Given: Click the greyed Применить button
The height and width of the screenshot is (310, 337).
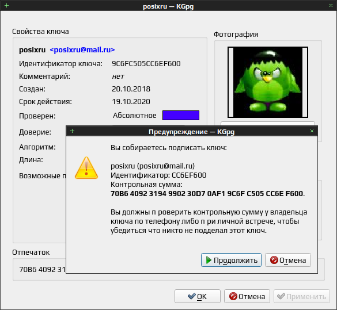Looking at the screenshot, I should 302,296.
